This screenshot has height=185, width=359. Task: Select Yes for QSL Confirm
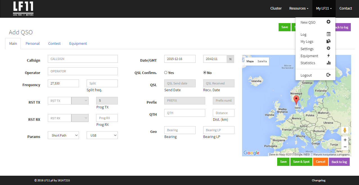[x=166, y=73]
